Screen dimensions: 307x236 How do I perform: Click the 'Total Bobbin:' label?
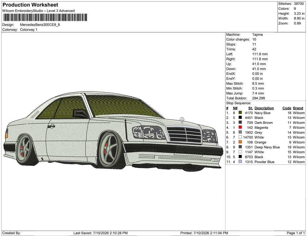237,98
